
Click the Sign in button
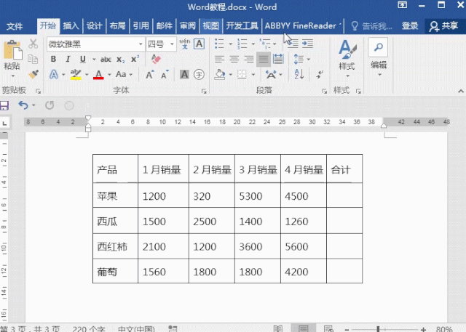[410, 25]
